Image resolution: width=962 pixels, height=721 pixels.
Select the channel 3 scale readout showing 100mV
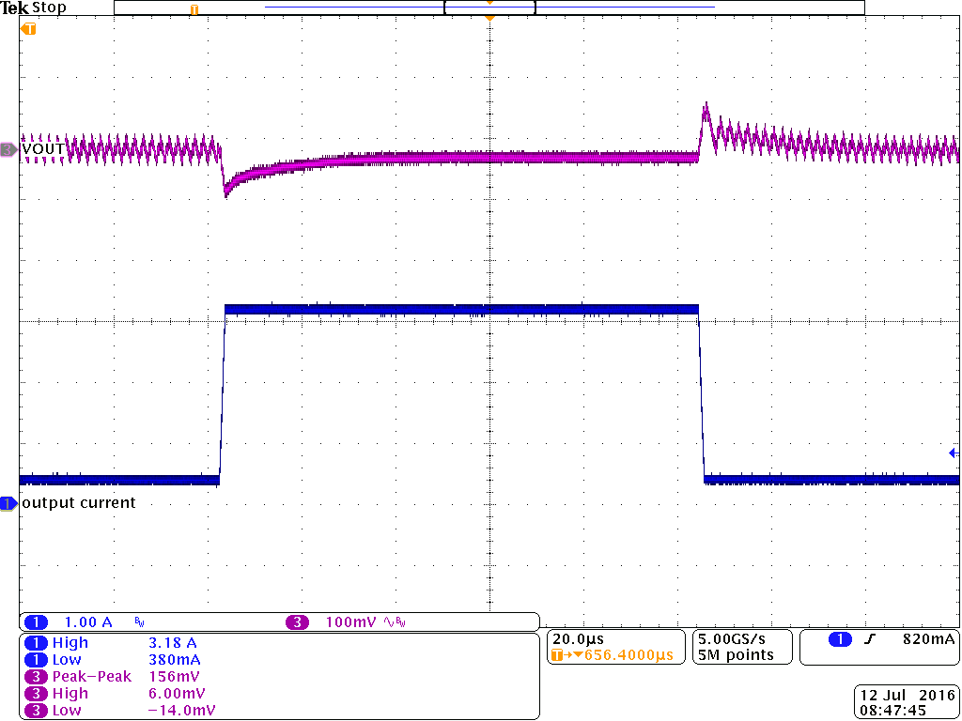tap(349, 621)
